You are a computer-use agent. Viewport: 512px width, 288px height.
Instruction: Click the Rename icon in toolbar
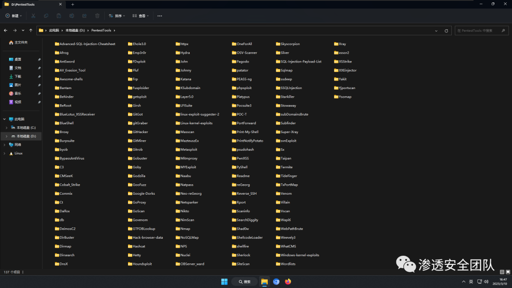click(x=72, y=16)
